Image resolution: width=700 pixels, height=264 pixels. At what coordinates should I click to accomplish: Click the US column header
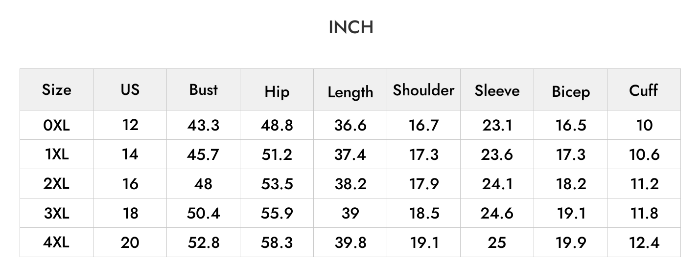coord(130,89)
